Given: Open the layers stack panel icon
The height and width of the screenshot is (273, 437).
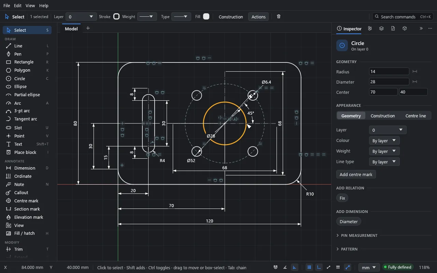Looking at the screenshot, I should 381,29.
